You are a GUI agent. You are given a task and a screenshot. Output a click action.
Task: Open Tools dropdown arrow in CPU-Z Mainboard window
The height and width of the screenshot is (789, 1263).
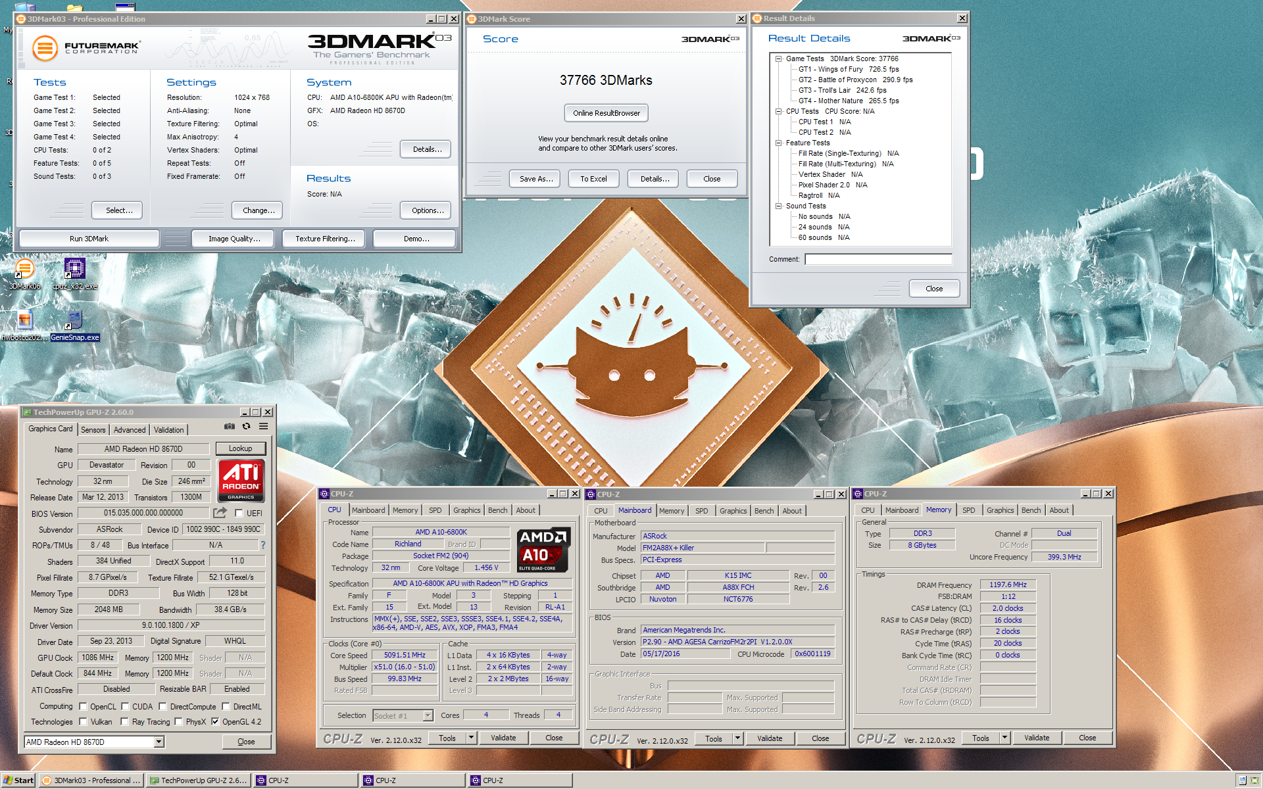(x=737, y=739)
